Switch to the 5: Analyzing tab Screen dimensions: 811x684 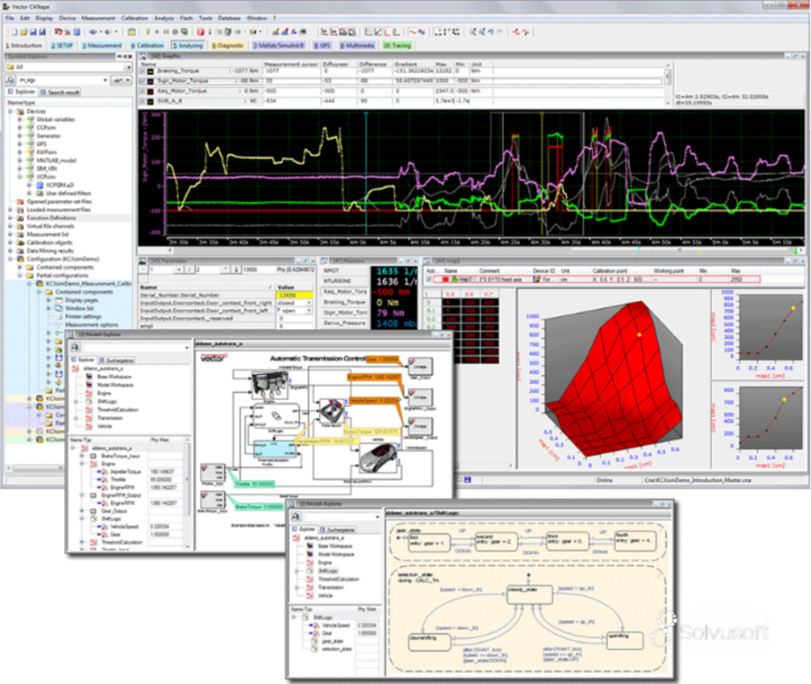188,45
